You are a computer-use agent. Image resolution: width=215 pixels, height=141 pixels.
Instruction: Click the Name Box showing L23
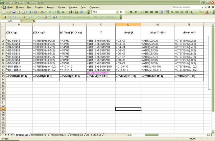click(x=10, y=21)
